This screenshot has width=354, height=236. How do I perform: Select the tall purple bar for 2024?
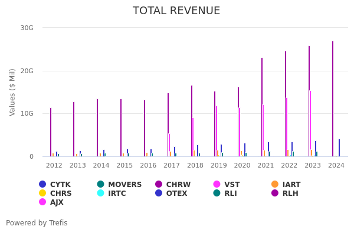(x=332, y=100)
